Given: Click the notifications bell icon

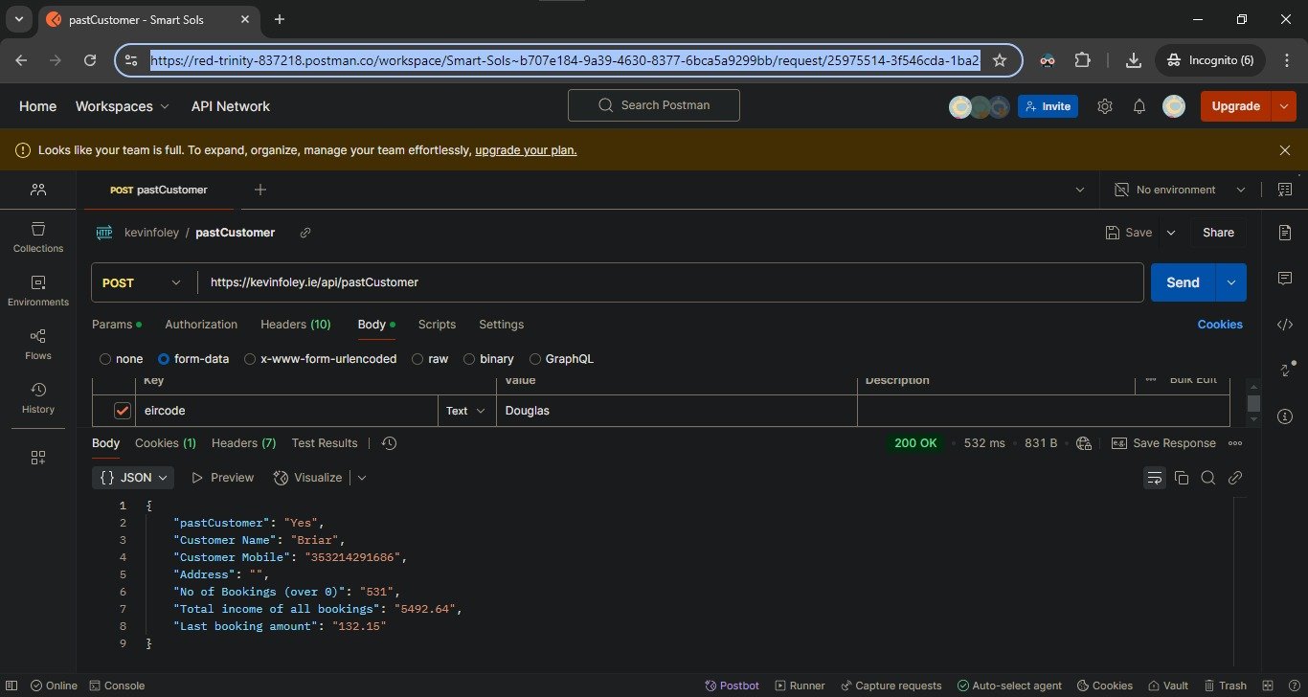Looking at the screenshot, I should coord(1139,106).
